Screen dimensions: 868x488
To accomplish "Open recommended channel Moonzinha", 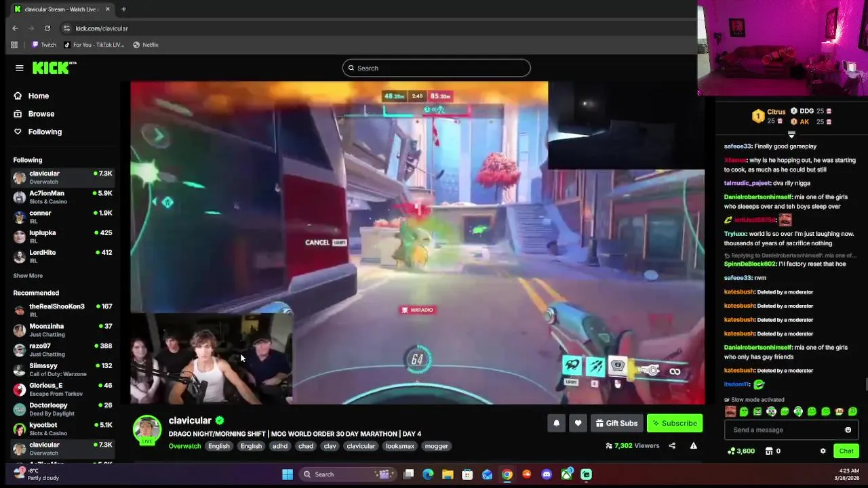I will pyautogui.click(x=62, y=330).
